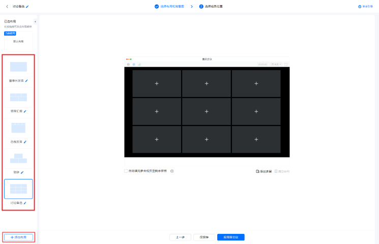Select the 总裁发言 layout thumbnail
Viewport: 379px width, 244px height.
pyautogui.click(x=18, y=128)
